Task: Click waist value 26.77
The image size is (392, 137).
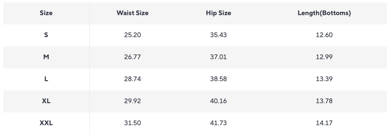Action: tap(132, 57)
